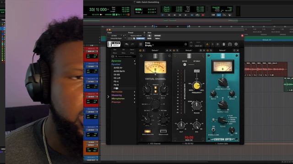Click the Virtual Channel console selector knob
This screenshot has height=164, width=293.
click(155, 104)
